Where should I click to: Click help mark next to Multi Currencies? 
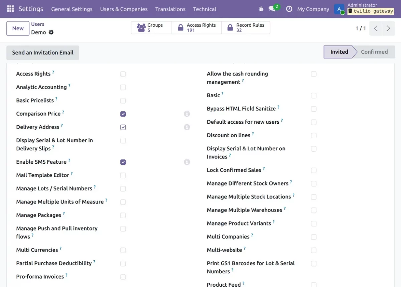pos(60,249)
